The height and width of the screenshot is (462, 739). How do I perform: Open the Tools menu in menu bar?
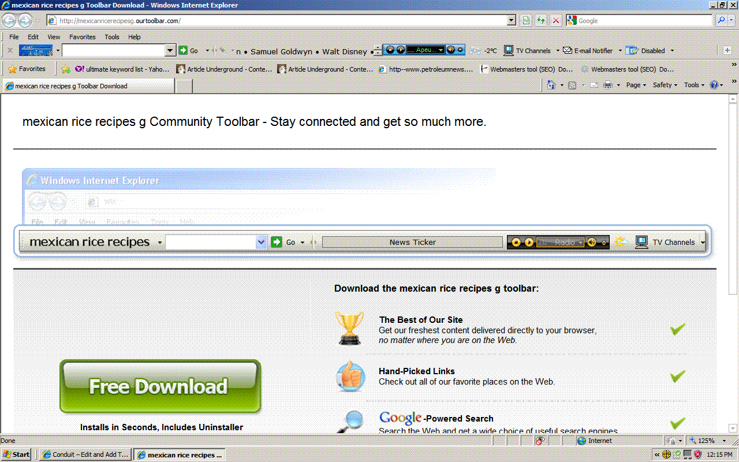[x=112, y=37]
